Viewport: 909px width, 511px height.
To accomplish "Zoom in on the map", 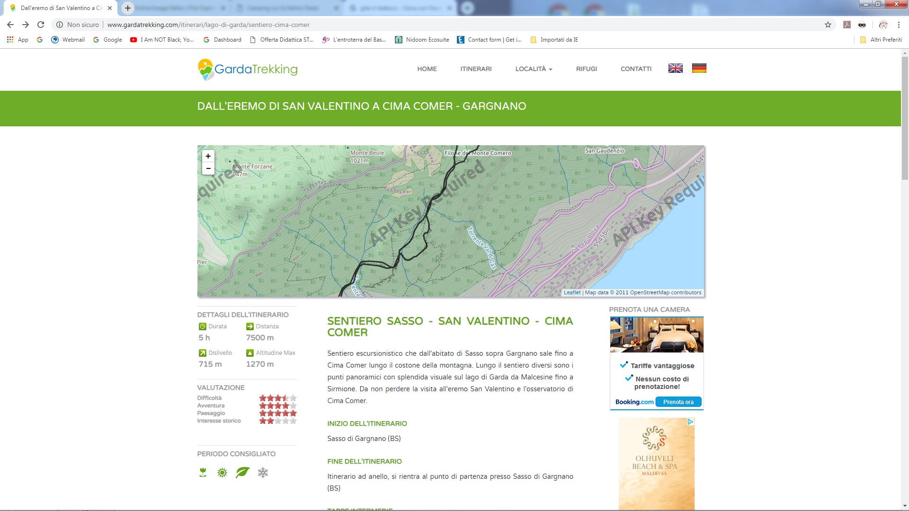I will (208, 156).
